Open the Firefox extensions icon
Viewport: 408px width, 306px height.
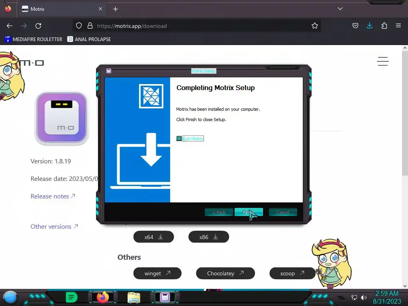(x=384, y=26)
